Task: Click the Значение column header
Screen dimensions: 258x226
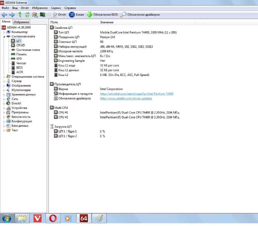Action: pyautogui.click(x=107, y=22)
